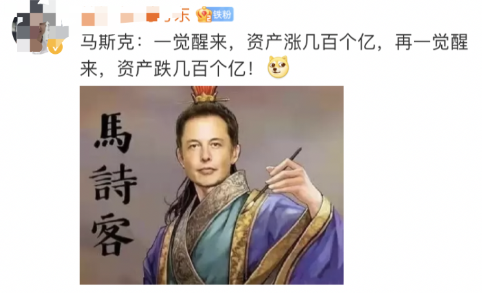
Task: Open the attached meme image thumbnail
Action: click(211, 185)
